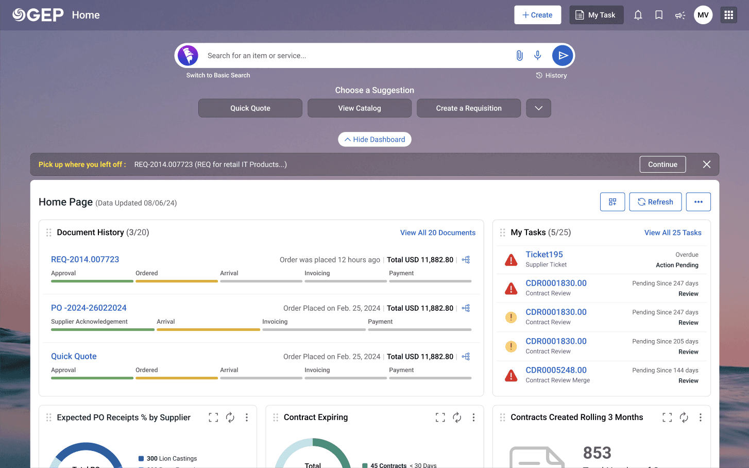Open document REQ-2014.007723
The image size is (749, 468).
click(85, 260)
